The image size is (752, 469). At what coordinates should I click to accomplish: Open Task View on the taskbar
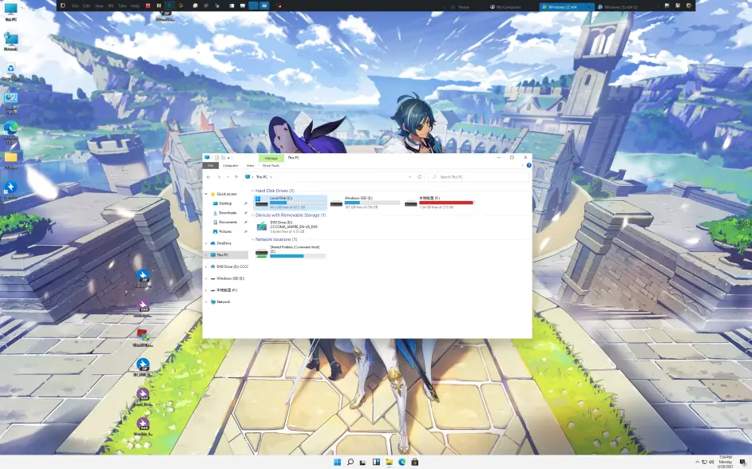tap(363, 462)
